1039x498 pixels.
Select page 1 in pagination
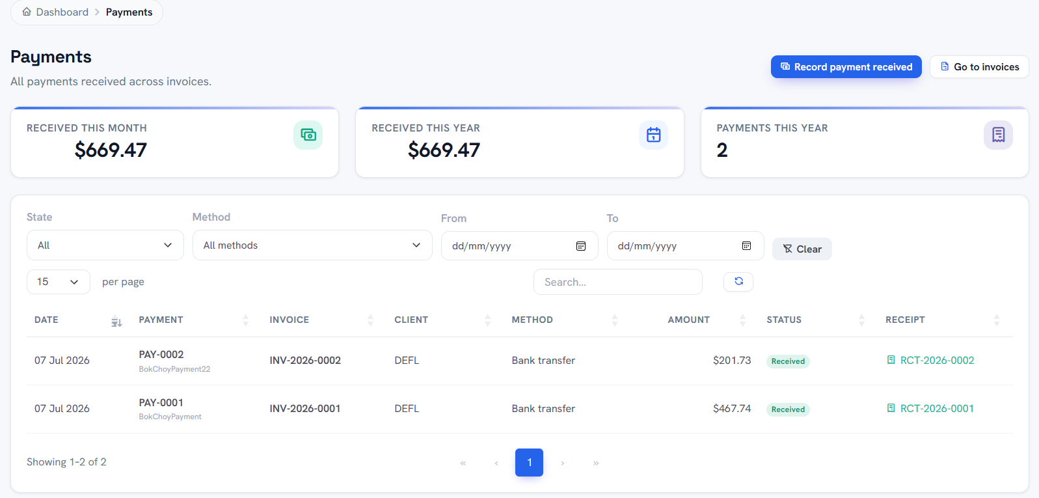point(530,463)
